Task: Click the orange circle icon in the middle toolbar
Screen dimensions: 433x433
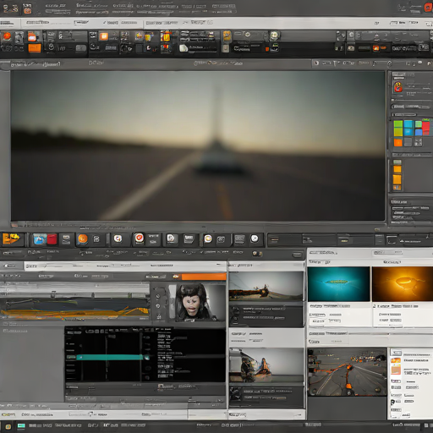Action: pos(83,239)
